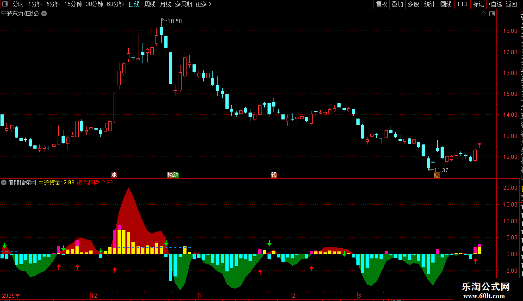This screenshot has height=301, width=523.
Task: Switch to the 周线 weekly chart
Action: point(150,4)
